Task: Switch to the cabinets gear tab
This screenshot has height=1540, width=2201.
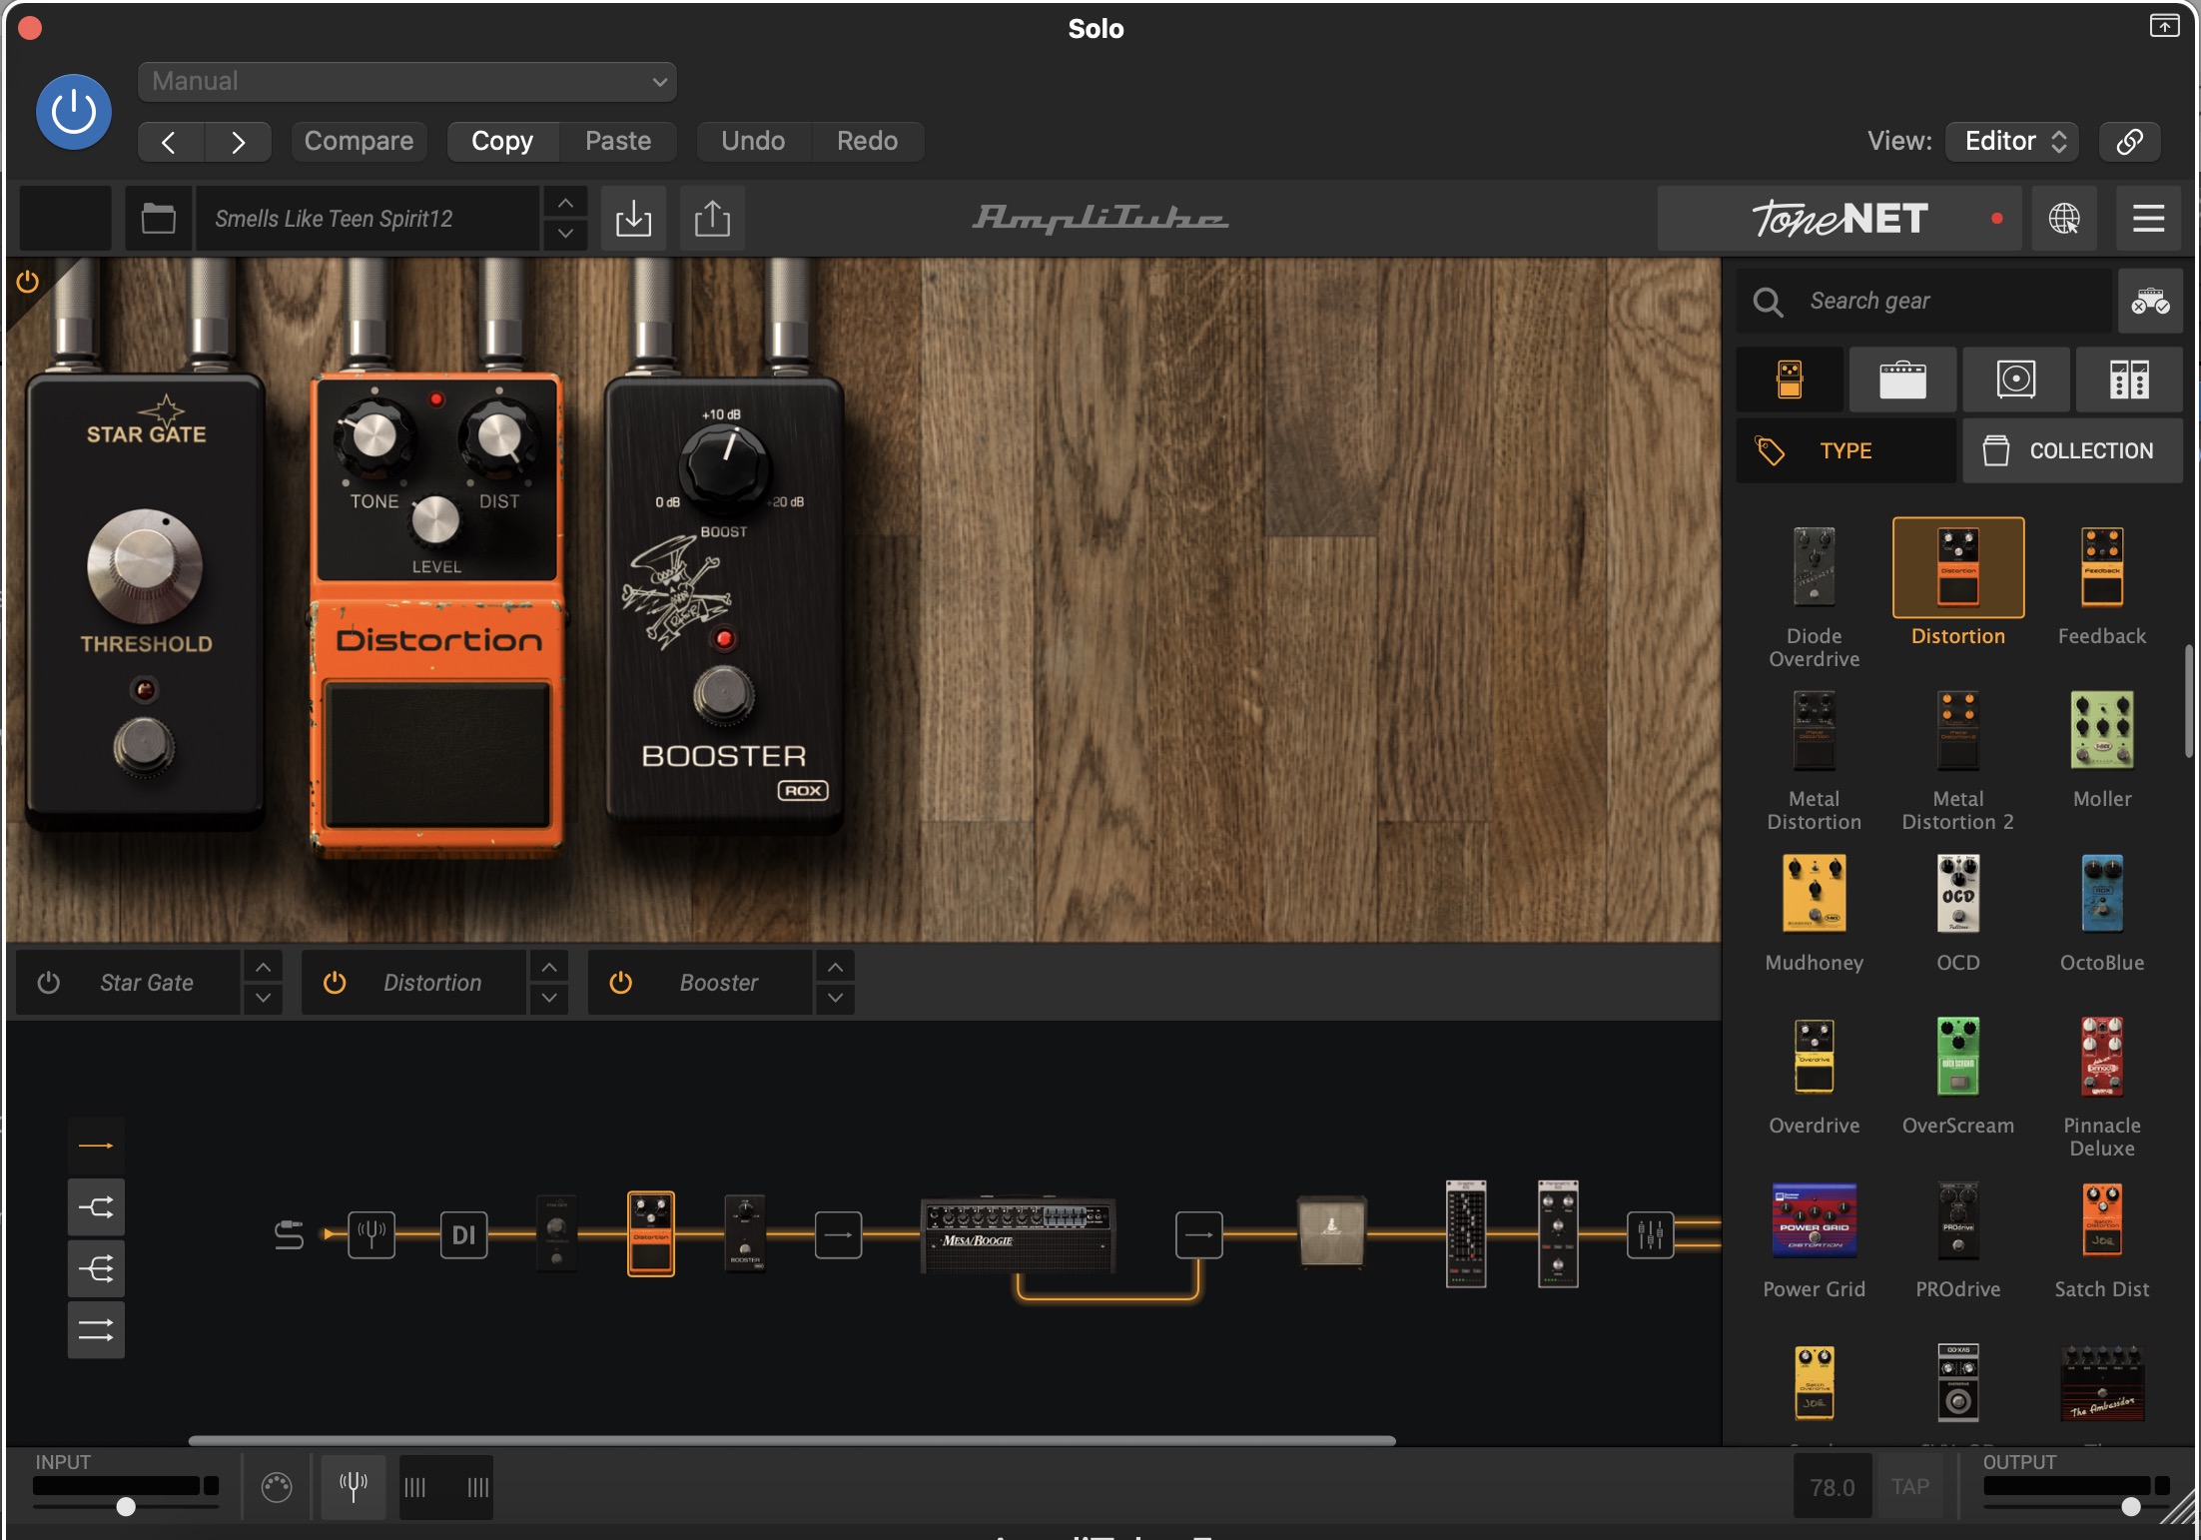Action: (x=2016, y=380)
